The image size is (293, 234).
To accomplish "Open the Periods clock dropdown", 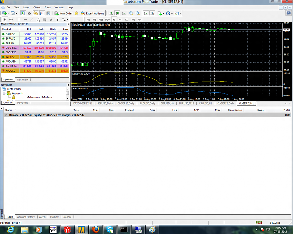I will (x=169, y=13).
